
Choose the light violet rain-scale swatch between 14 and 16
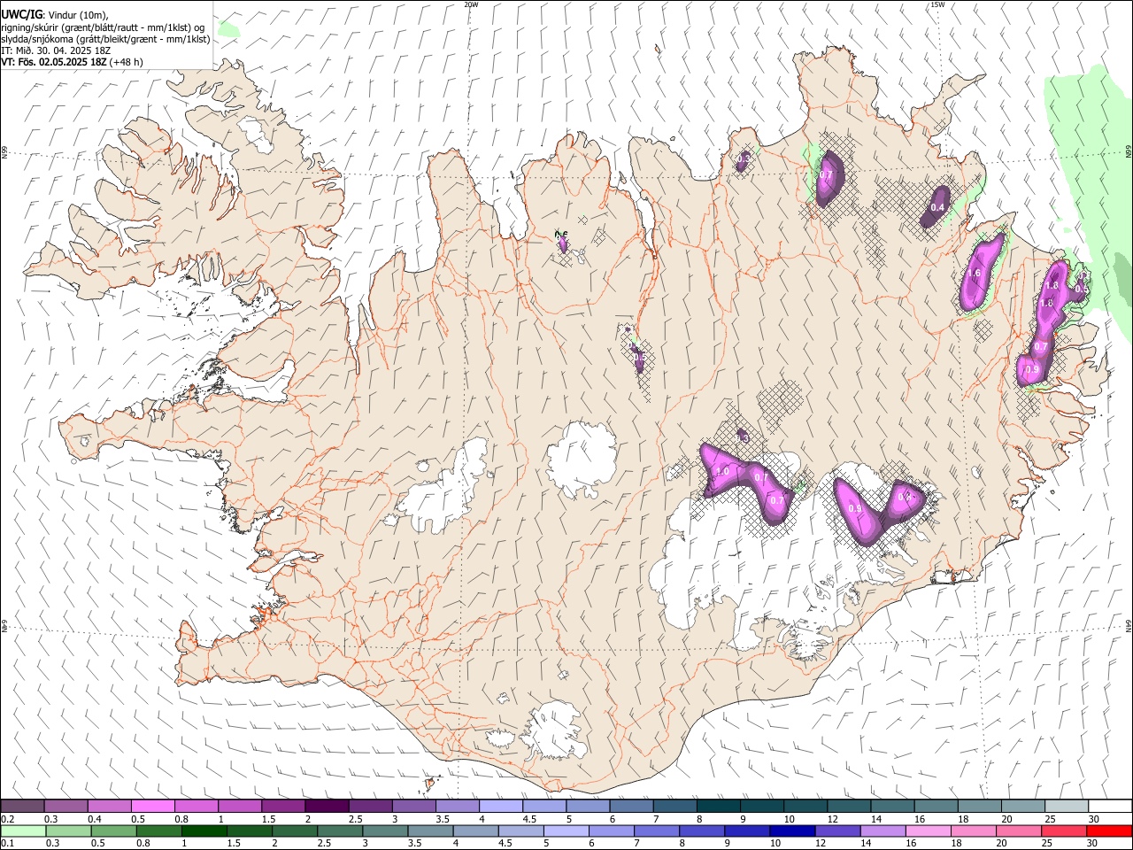pos(882,831)
